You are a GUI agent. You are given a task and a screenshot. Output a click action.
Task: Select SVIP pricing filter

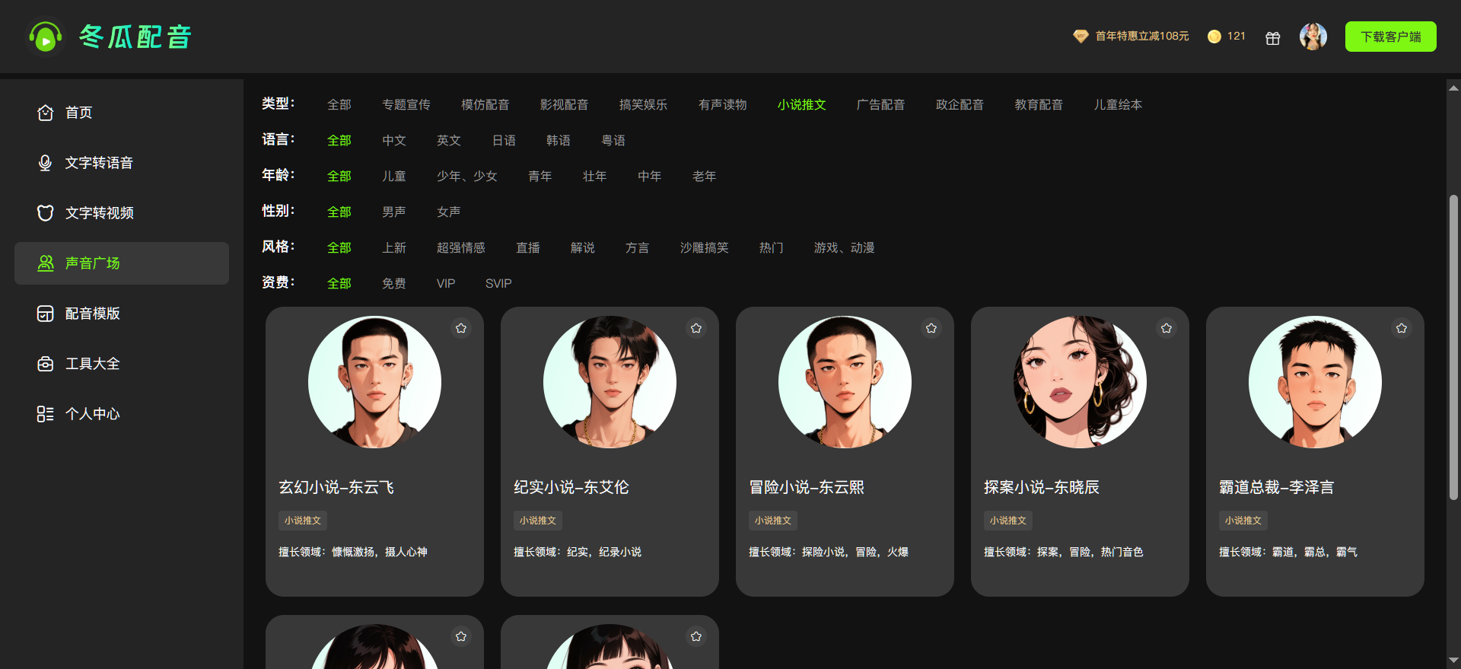click(x=498, y=283)
